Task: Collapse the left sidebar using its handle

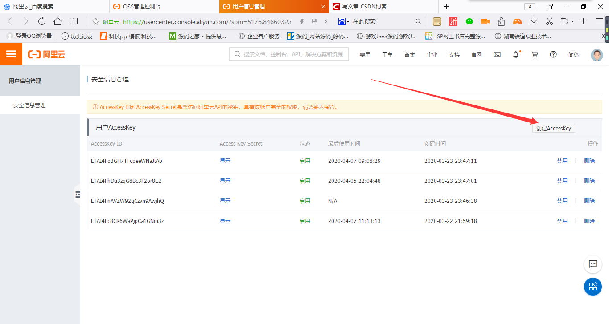Action: [77, 194]
